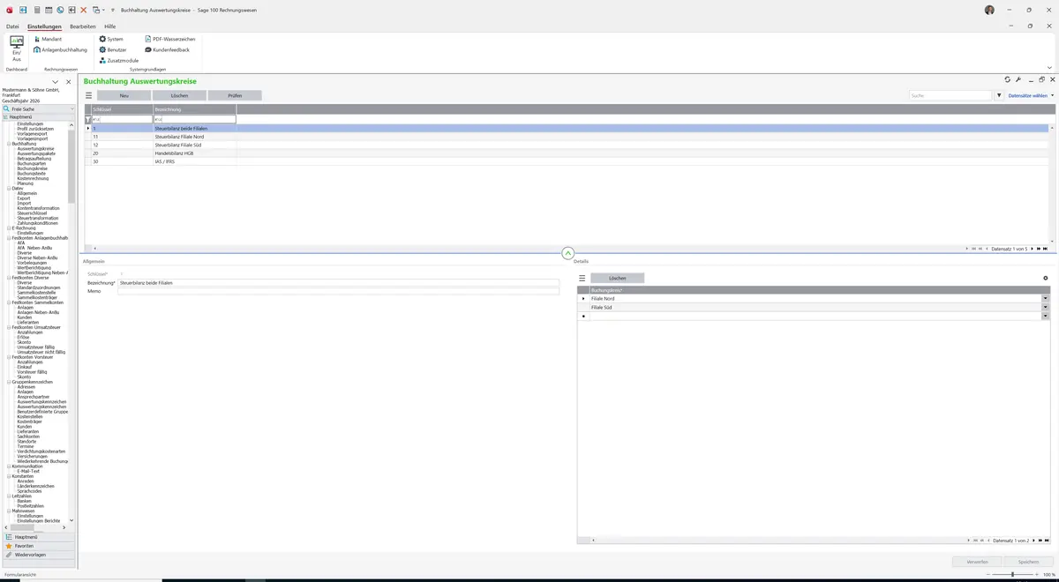Viewport: 1059px width, 582px height.
Task: Click the Verwerfen button
Action: pos(977,562)
